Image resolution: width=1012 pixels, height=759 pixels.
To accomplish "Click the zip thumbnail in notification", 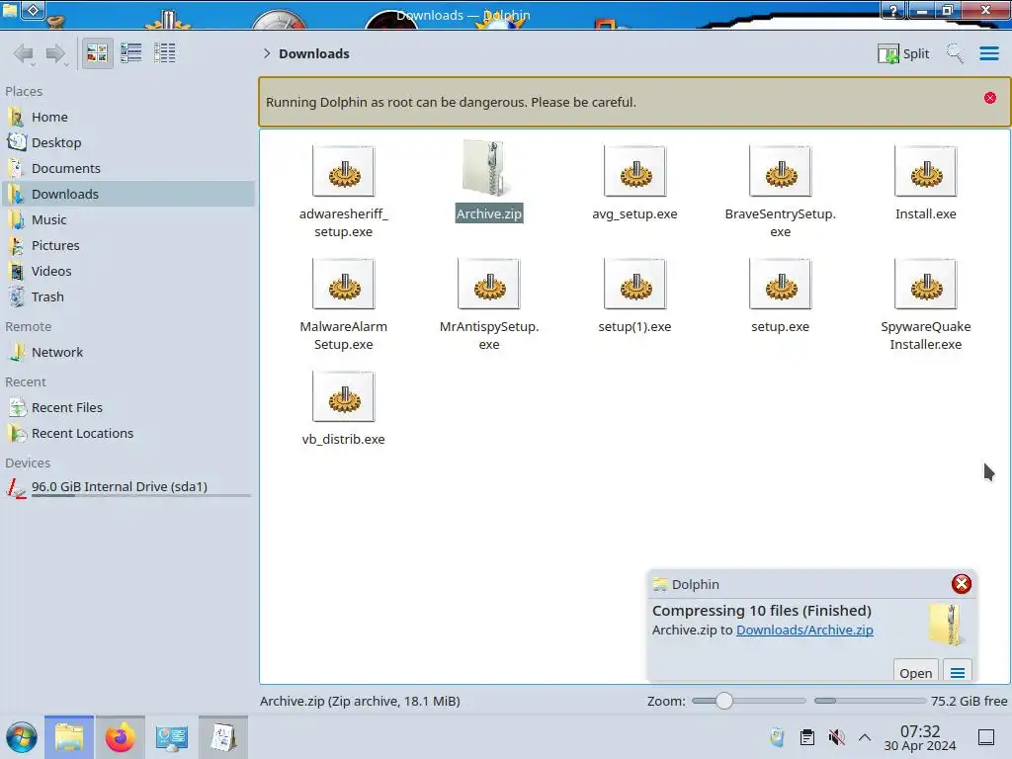I will [946, 625].
